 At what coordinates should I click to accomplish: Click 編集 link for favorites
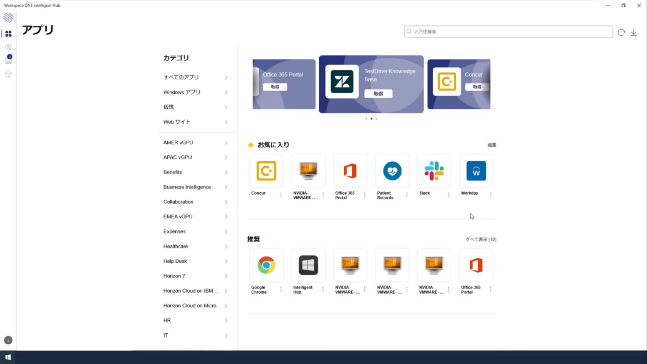click(x=492, y=145)
